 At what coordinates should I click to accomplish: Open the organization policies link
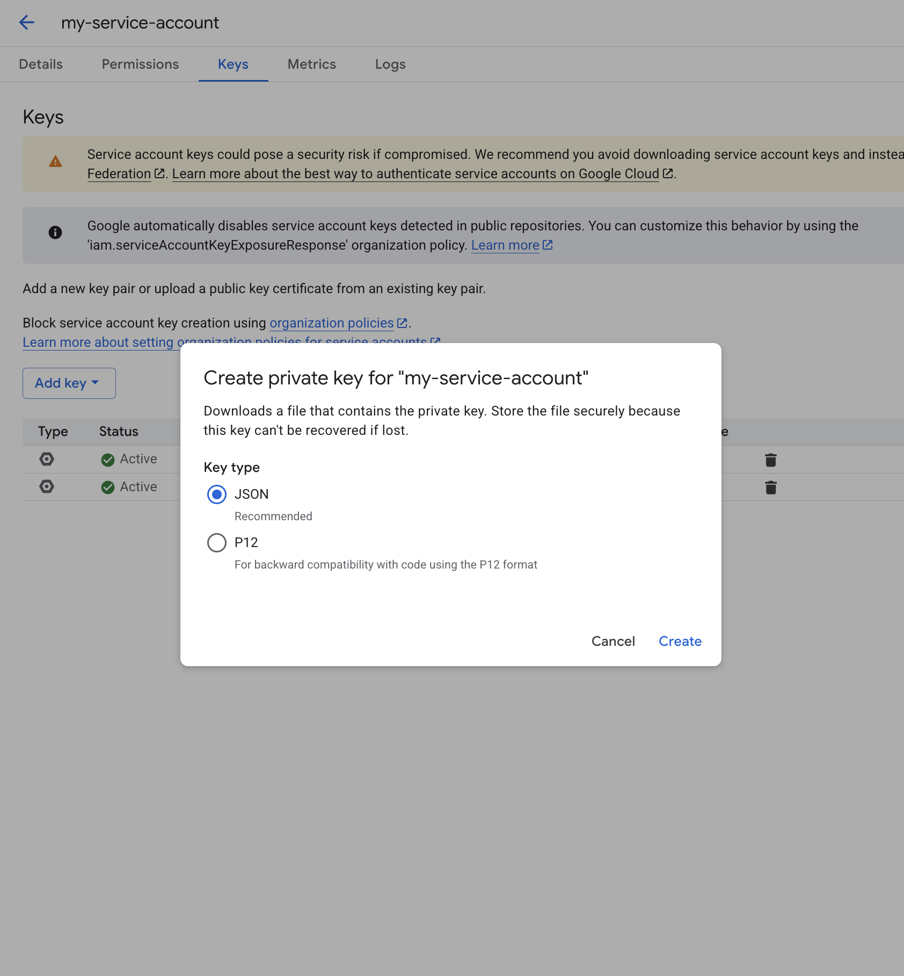pyautogui.click(x=332, y=323)
